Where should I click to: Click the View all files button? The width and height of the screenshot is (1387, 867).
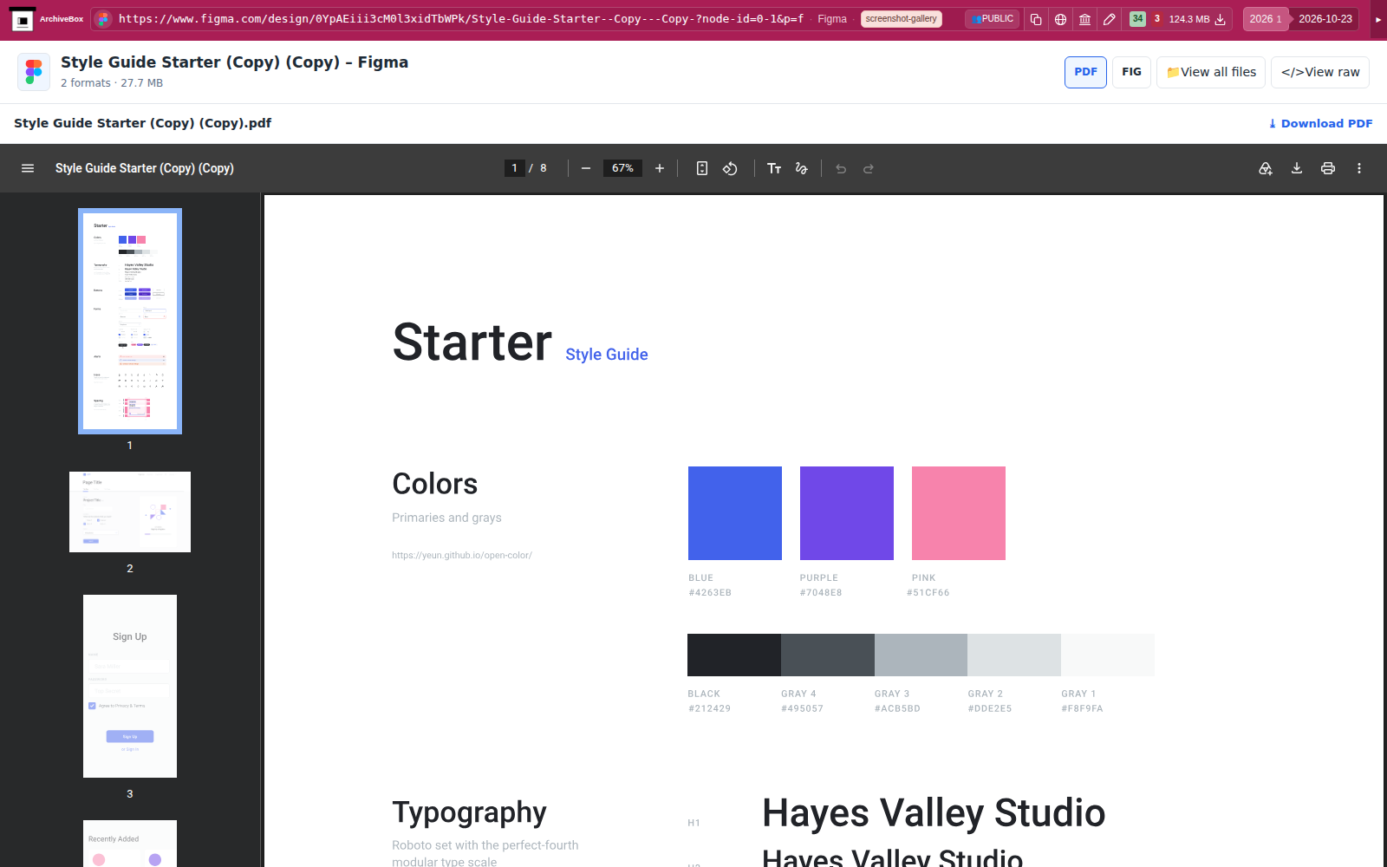[1211, 72]
